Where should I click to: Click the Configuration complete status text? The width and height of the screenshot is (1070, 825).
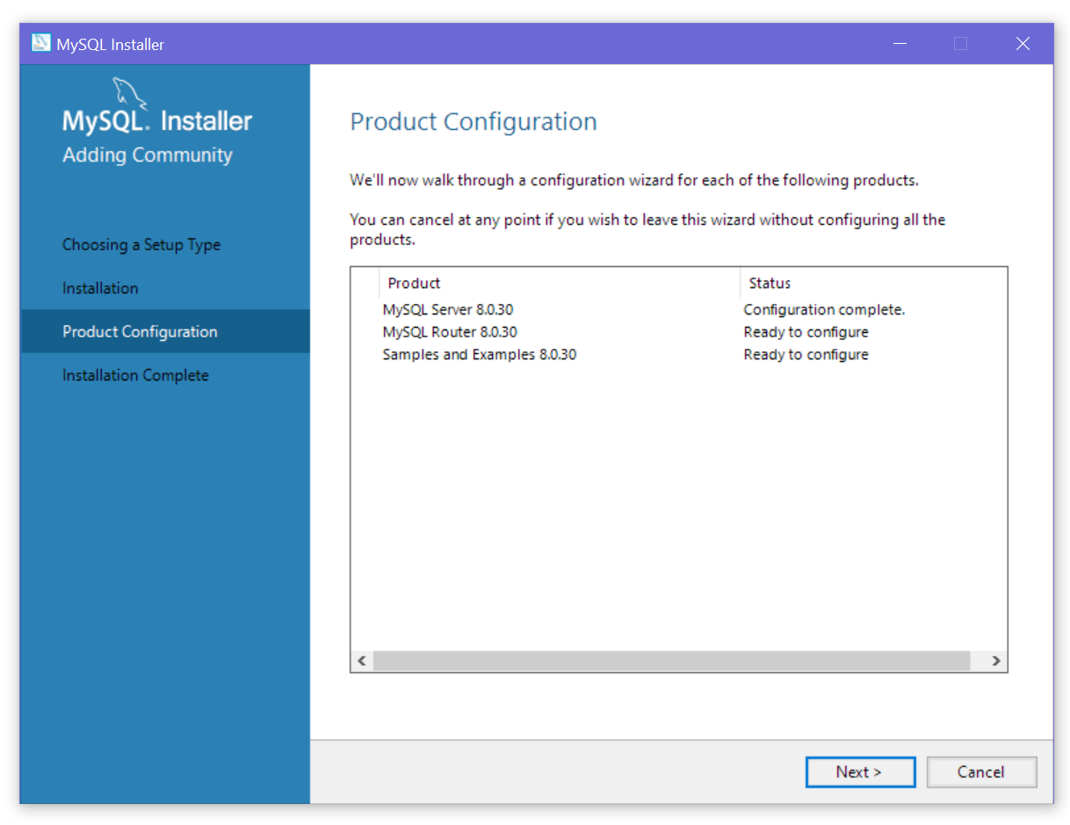point(824,309)
